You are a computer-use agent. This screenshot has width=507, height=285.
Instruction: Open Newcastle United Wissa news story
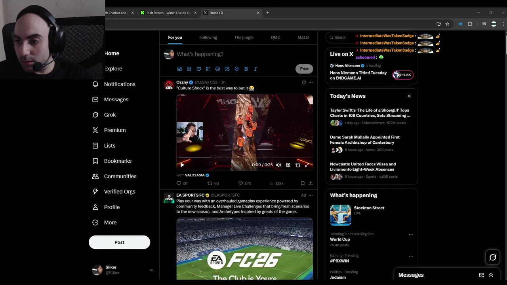(363, 167)
